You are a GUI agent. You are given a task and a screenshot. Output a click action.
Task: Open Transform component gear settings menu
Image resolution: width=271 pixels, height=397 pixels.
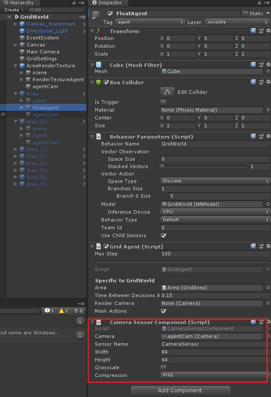268,31
